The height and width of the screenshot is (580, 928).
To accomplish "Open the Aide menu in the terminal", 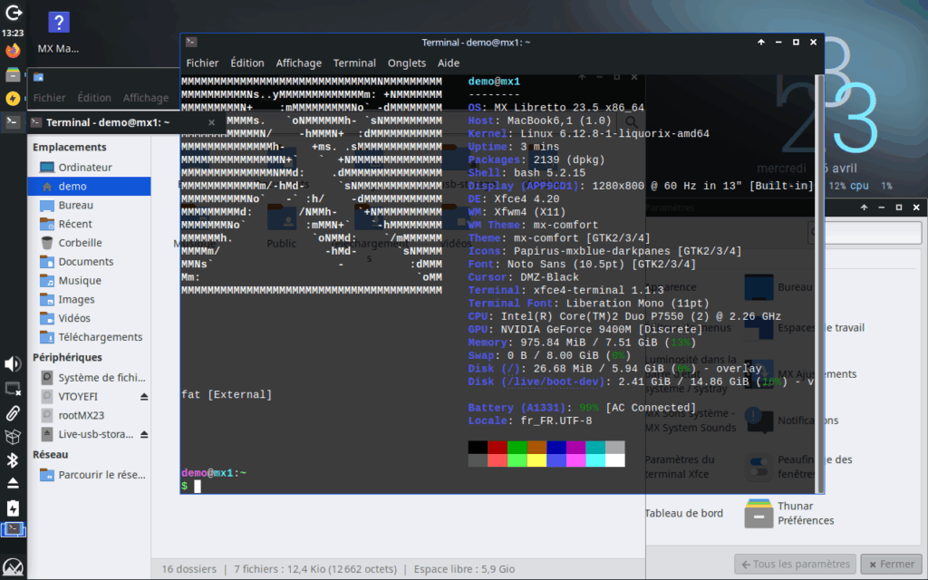I will coord(448,63).
